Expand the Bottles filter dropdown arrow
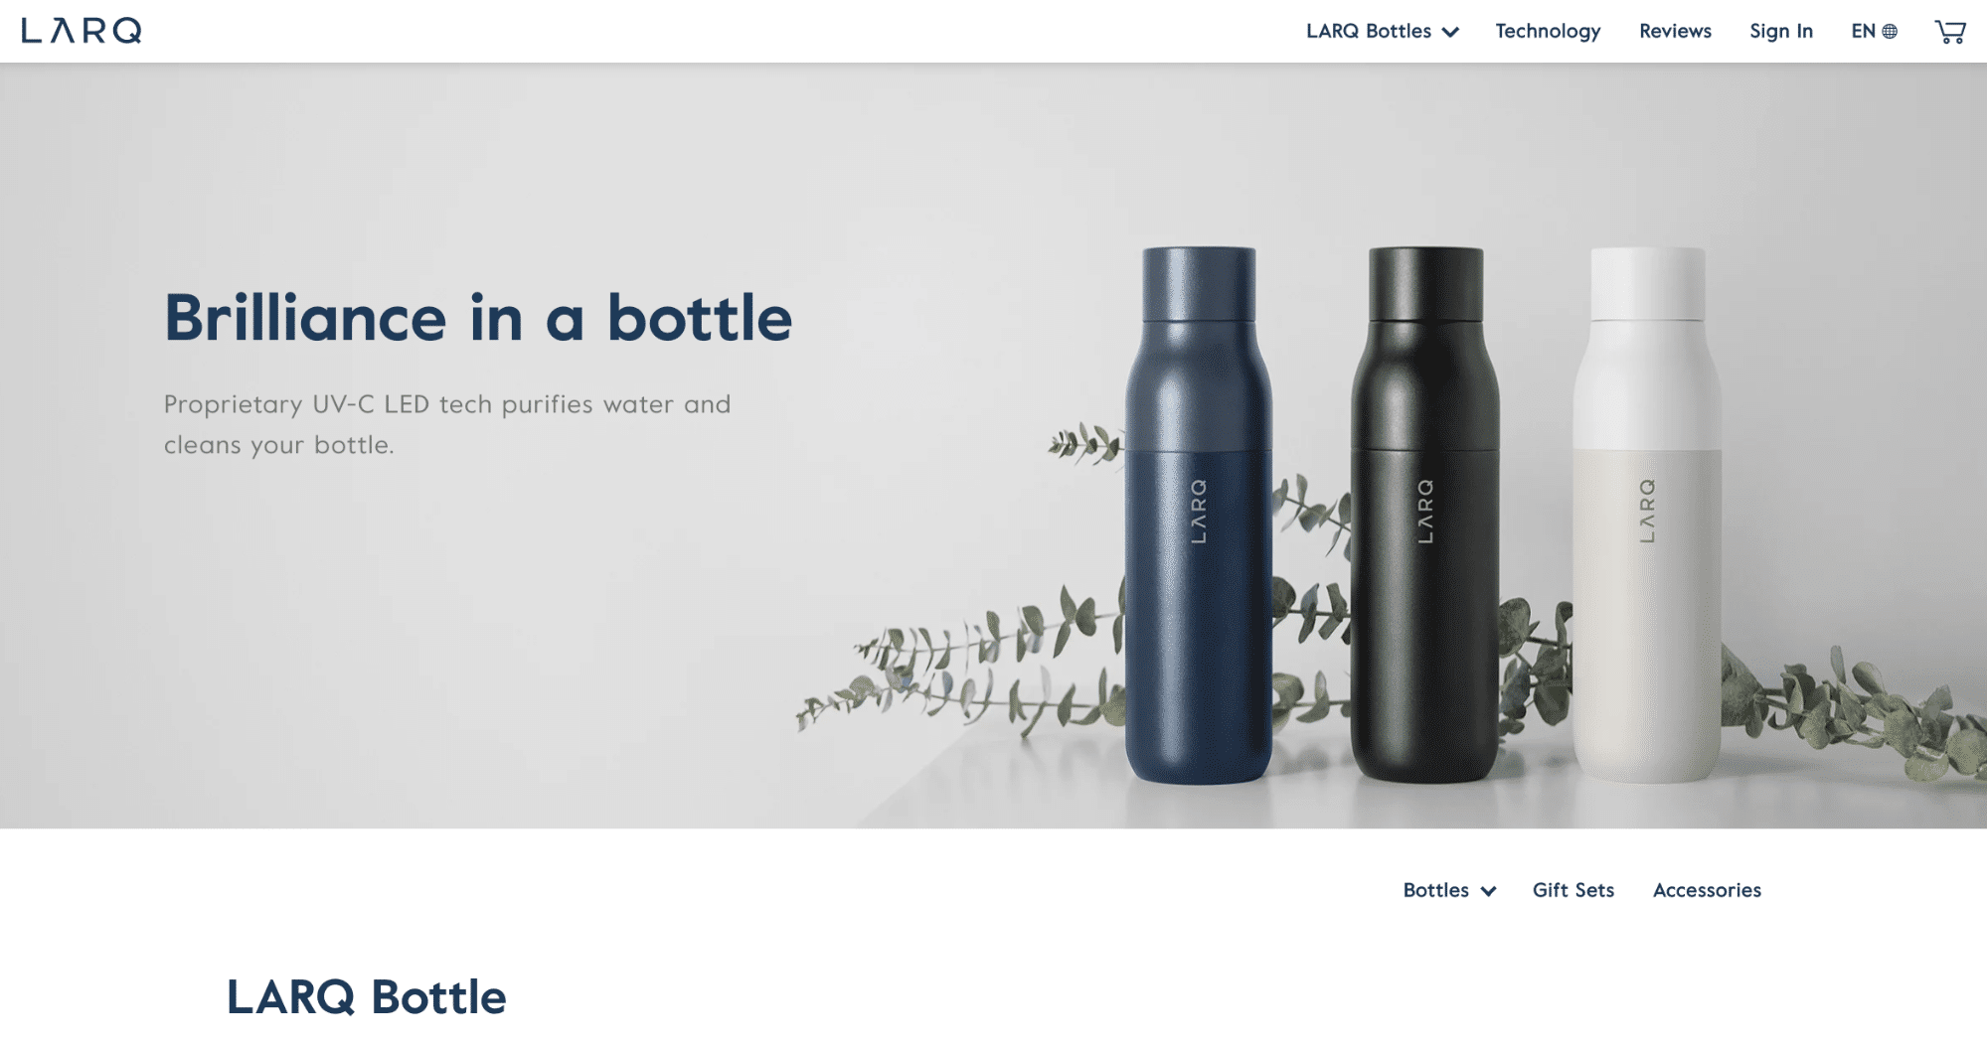The height and width of the screenshot is (1047, 1987). pyautogui.click(x=1488, y=891)
